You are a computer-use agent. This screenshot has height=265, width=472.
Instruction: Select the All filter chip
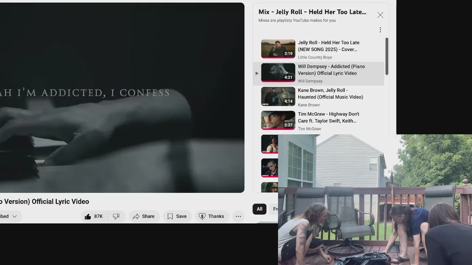coord(260,209)
